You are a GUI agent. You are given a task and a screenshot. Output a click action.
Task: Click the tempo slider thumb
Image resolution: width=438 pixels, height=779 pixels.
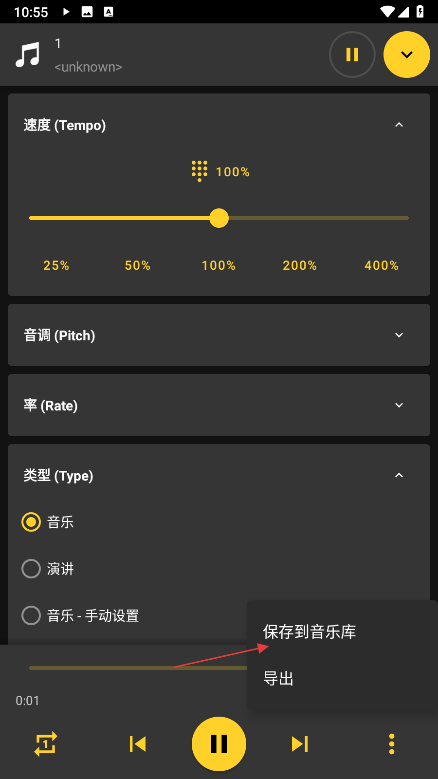[219, 218]
